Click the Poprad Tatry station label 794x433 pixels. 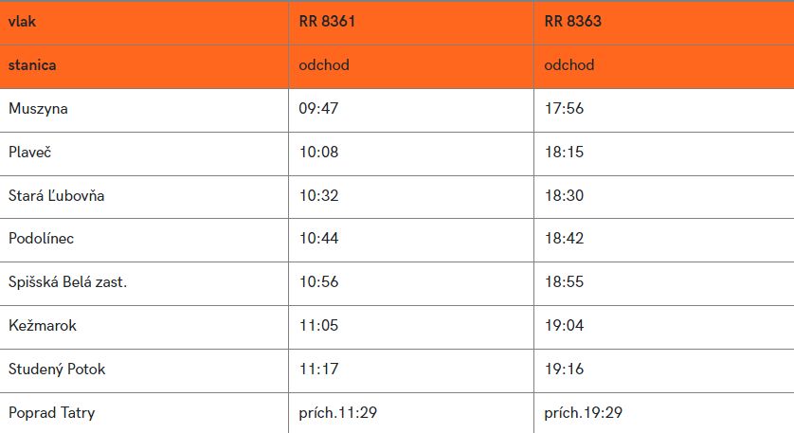click(52, 413)
